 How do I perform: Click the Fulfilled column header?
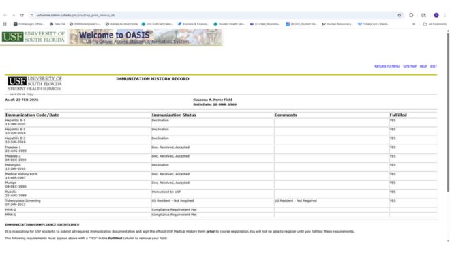click(398, 115)
